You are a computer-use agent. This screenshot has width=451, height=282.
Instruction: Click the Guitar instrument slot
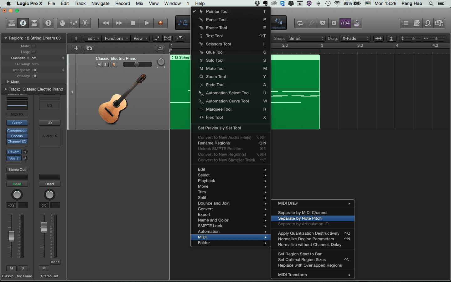pyautogui.click(x=17, y=123)
